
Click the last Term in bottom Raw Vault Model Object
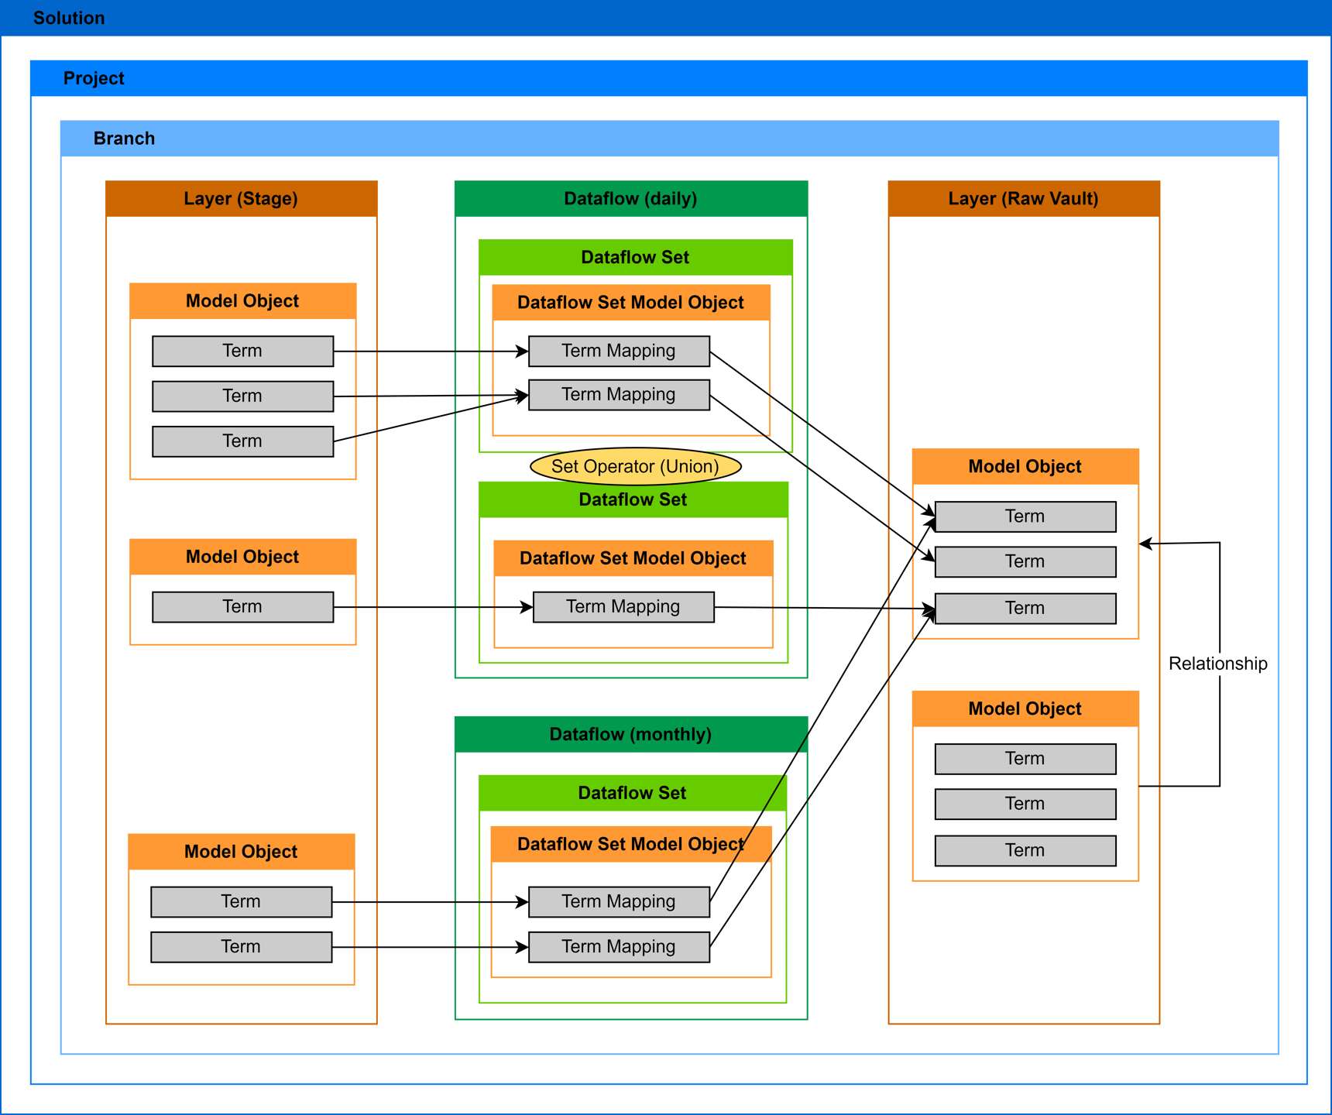[x=1025, y=850]
